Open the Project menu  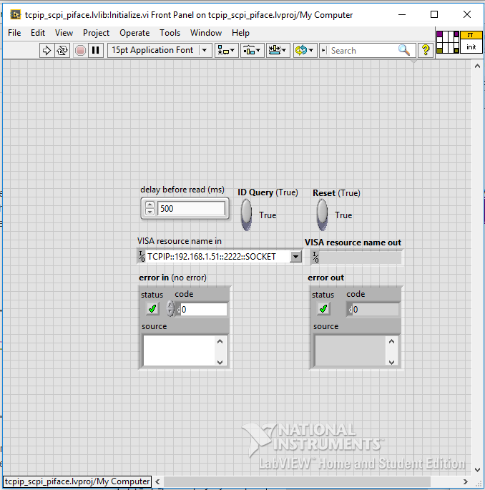tap(96, 33)
